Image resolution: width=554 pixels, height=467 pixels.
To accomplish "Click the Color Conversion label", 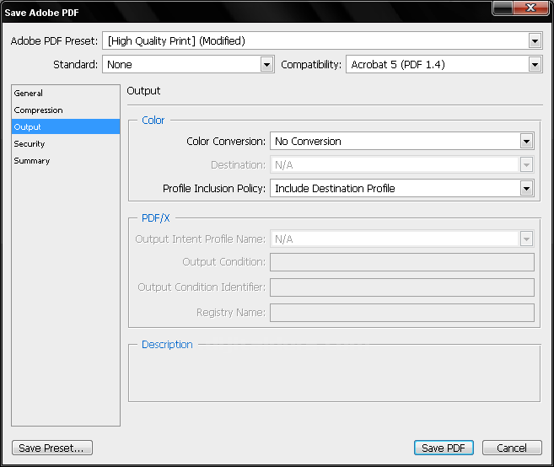I will coord(226,142).
